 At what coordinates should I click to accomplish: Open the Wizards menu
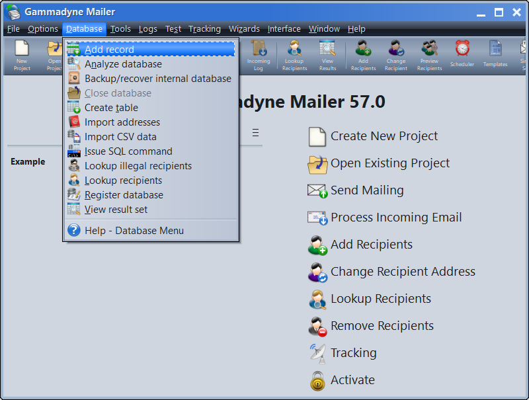pos(244,29)
